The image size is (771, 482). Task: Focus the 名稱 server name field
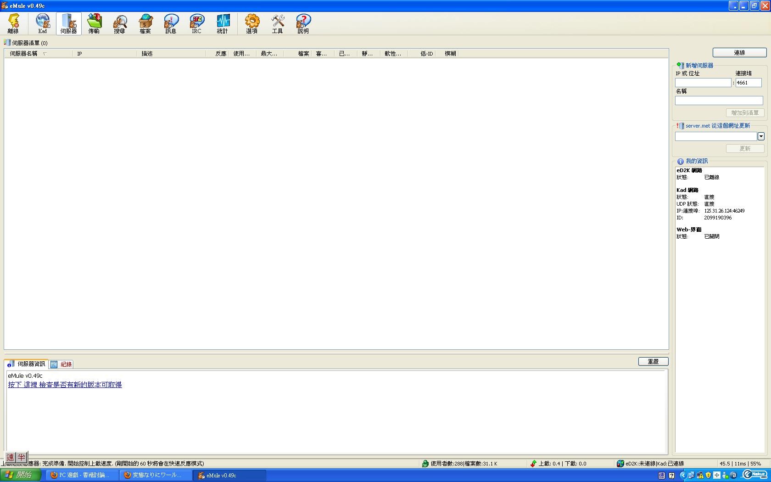719,101
